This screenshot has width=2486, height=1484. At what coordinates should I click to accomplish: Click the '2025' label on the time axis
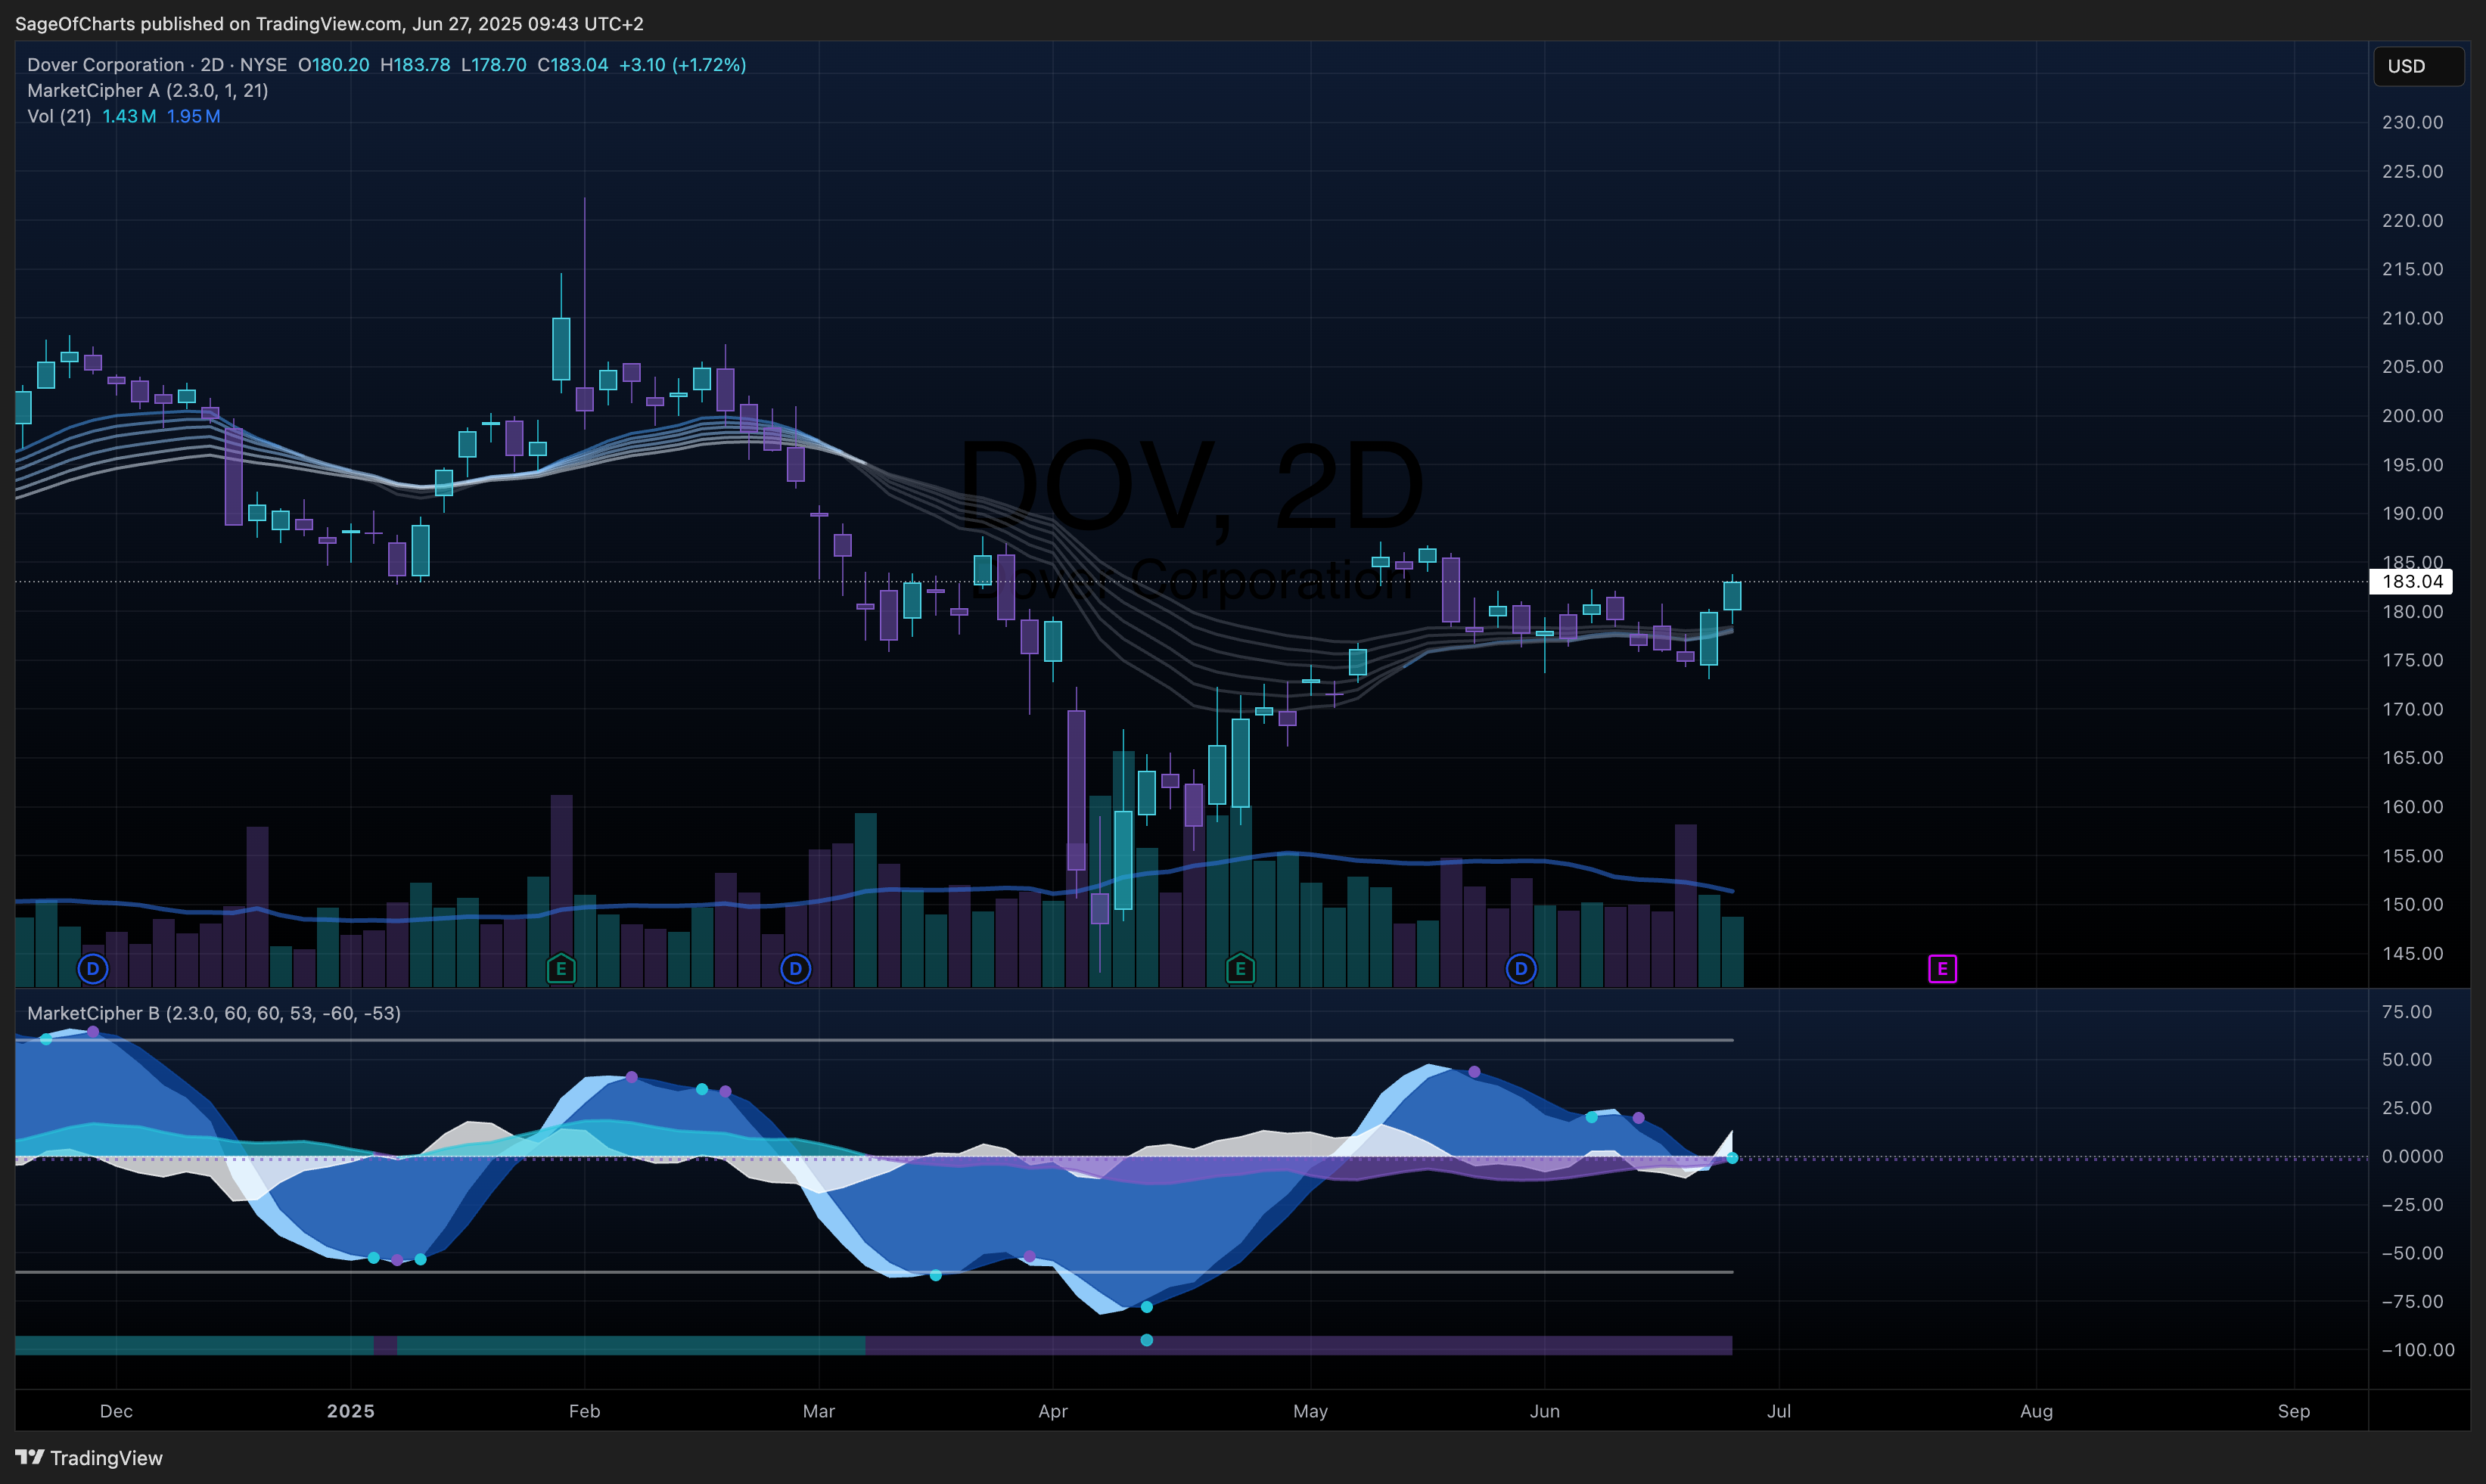pyautogui.click(x=351, y=1411)
